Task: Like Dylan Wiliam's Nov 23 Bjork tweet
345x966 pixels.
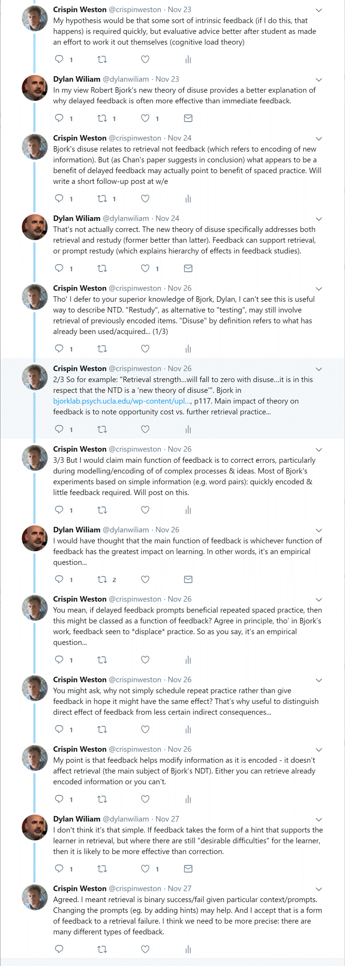Action: click(x=145, y=118)
